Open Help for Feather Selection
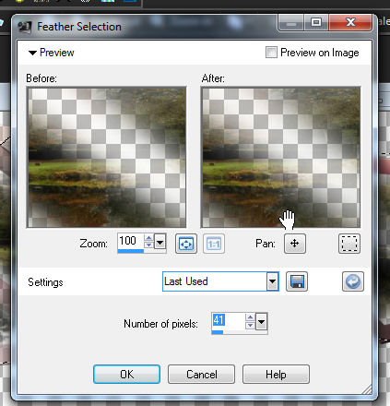390x406 pixels. coord(276,375)
